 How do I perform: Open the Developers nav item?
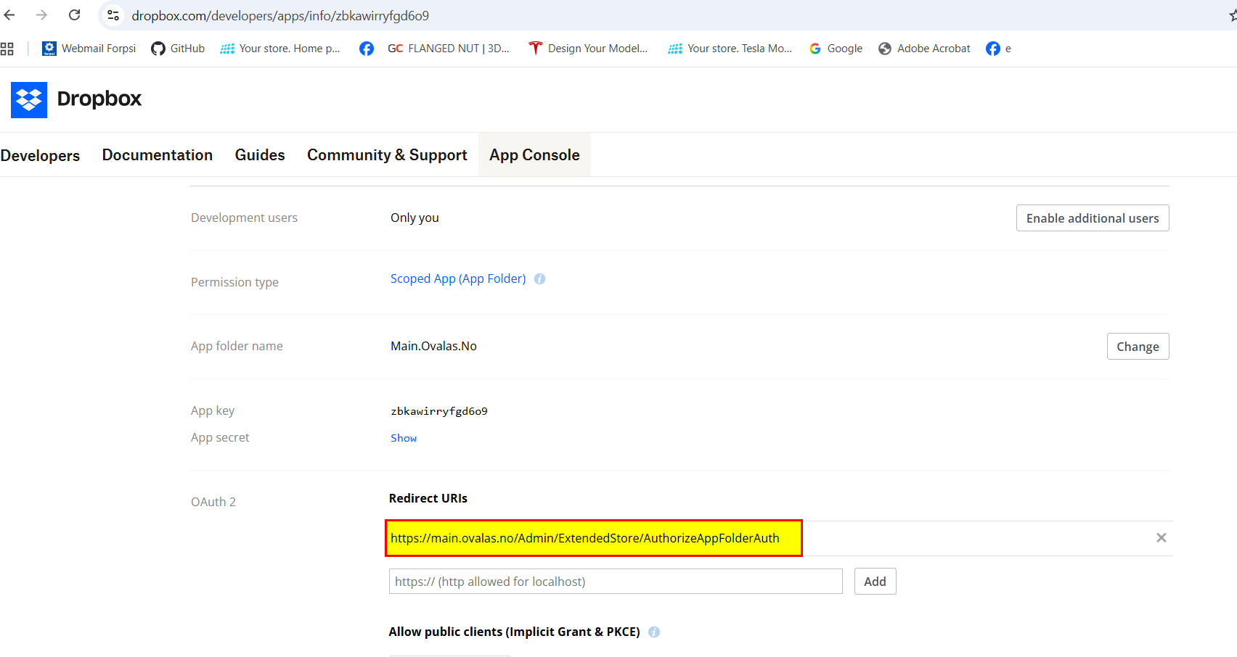point(40,155)
